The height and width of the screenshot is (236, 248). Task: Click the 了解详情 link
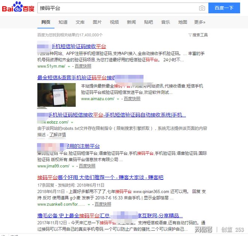(x=58, y=134)
